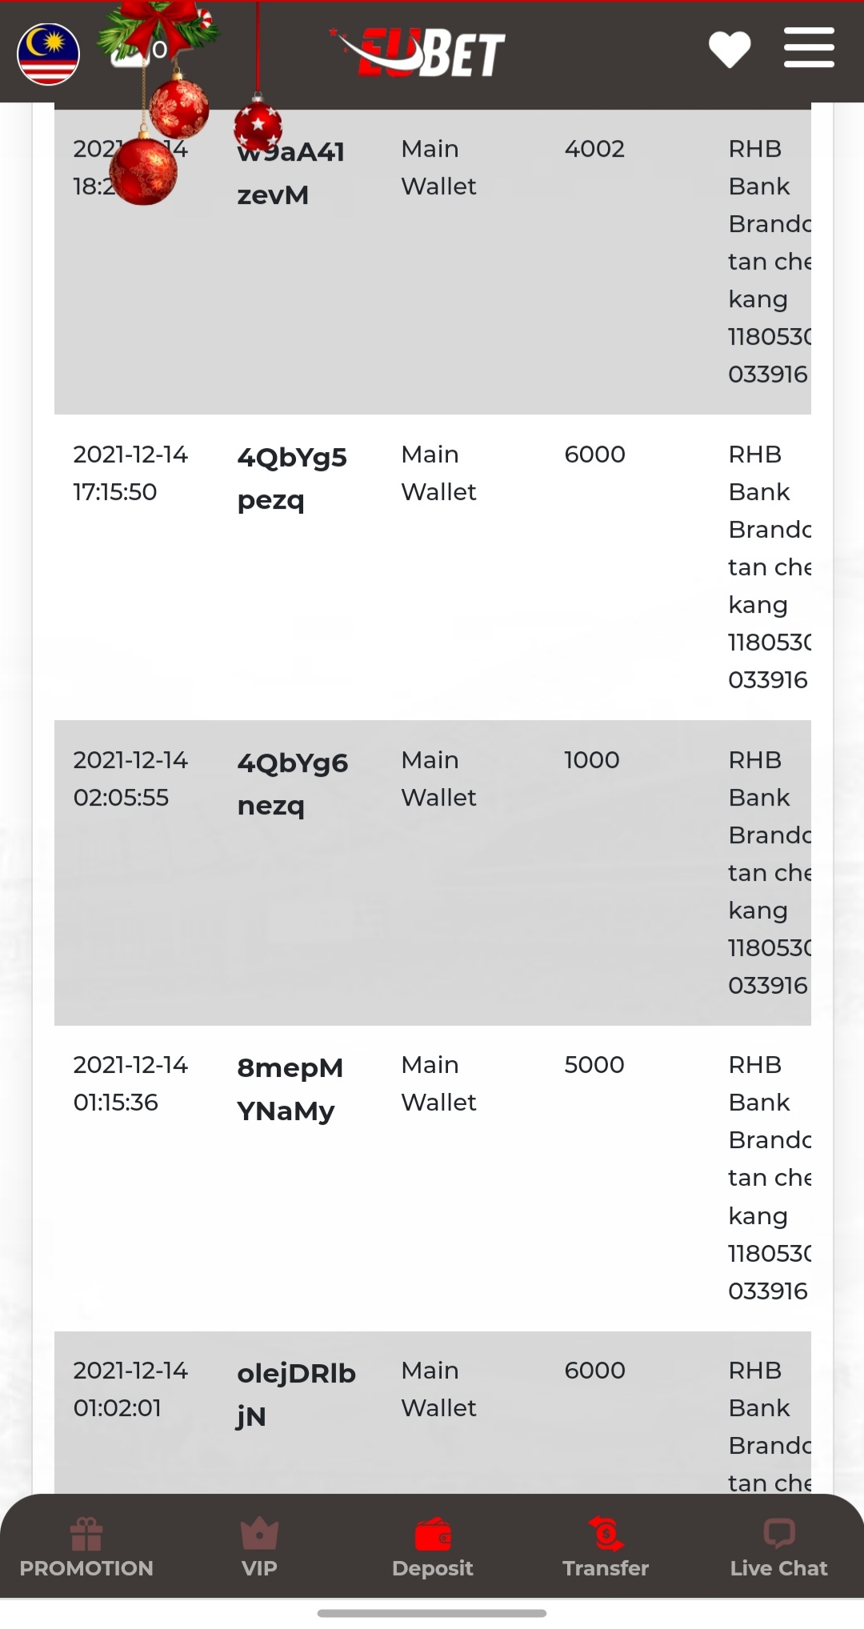The height and width of the screenshot is (1629, 864).
Task: Tap the Transfer icon
Action: [606, 1548]
